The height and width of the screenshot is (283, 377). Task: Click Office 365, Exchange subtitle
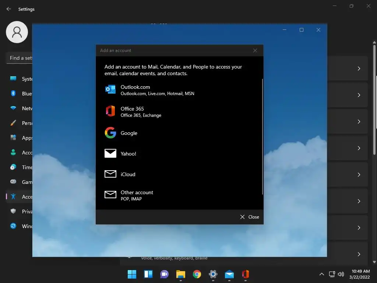141,115
